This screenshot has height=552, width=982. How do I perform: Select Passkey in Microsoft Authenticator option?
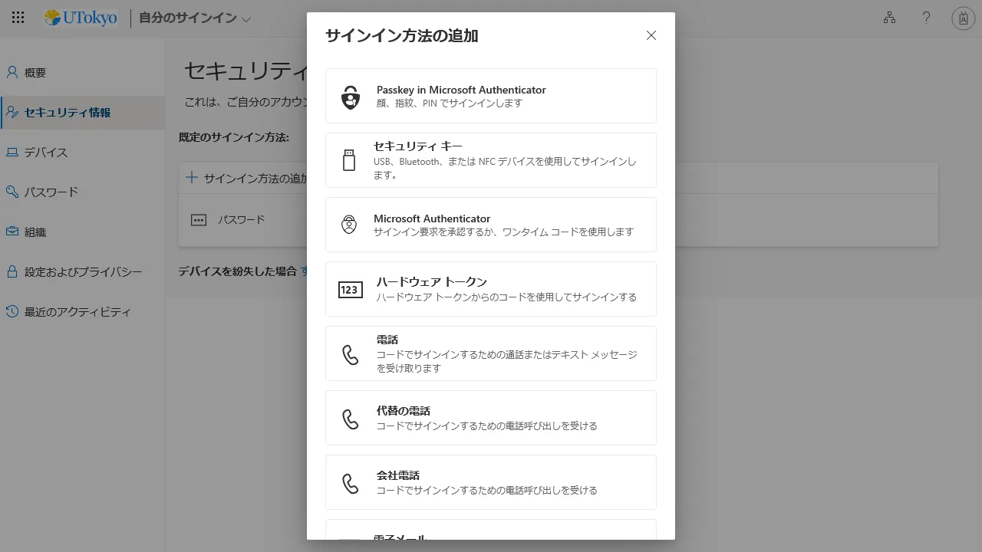pyautogui.click(x=491, y=96)
